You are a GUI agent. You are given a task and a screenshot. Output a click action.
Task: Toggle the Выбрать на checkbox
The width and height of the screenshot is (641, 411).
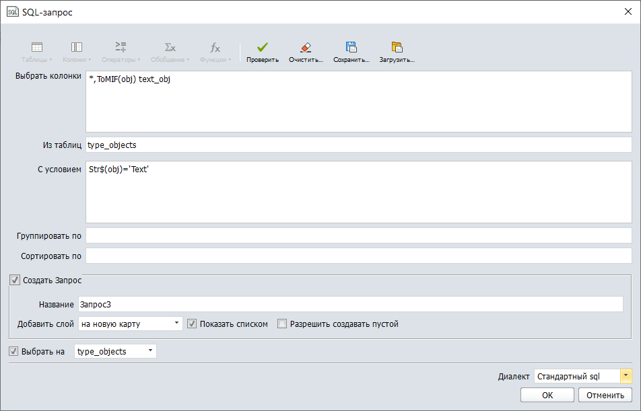(13, 351)
